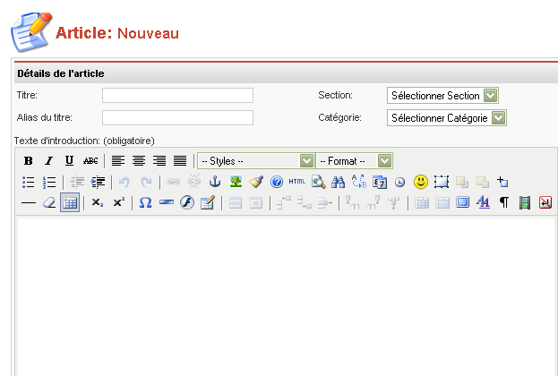This screenshot has width=558, height=376.
Task: Center-align the paragraph text
Action: click(139, 161)
